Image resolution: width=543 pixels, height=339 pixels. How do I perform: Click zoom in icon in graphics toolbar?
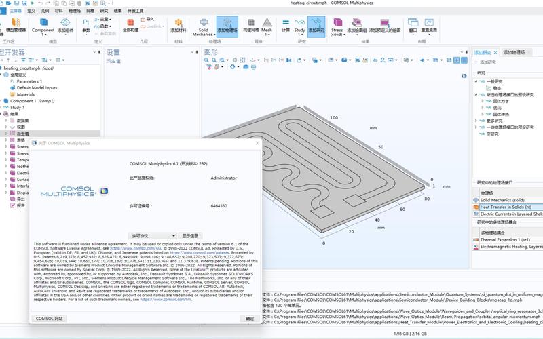[x=207, y=60]
